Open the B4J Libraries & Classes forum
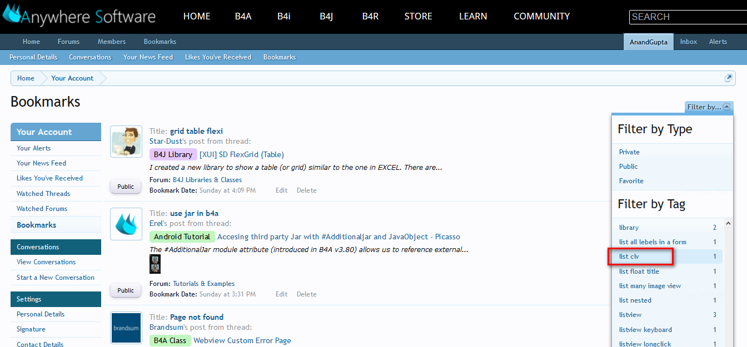 coord(207,180)
